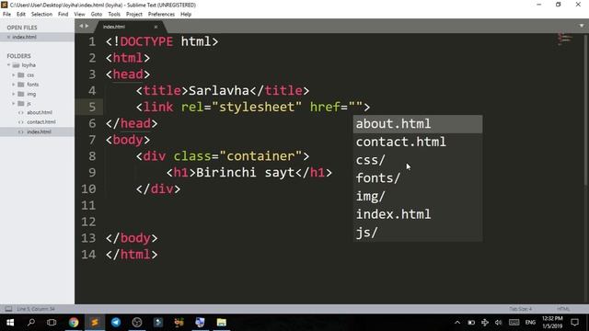Open the notification action center
Screen dimensions: 589x331
coord(574,323)
